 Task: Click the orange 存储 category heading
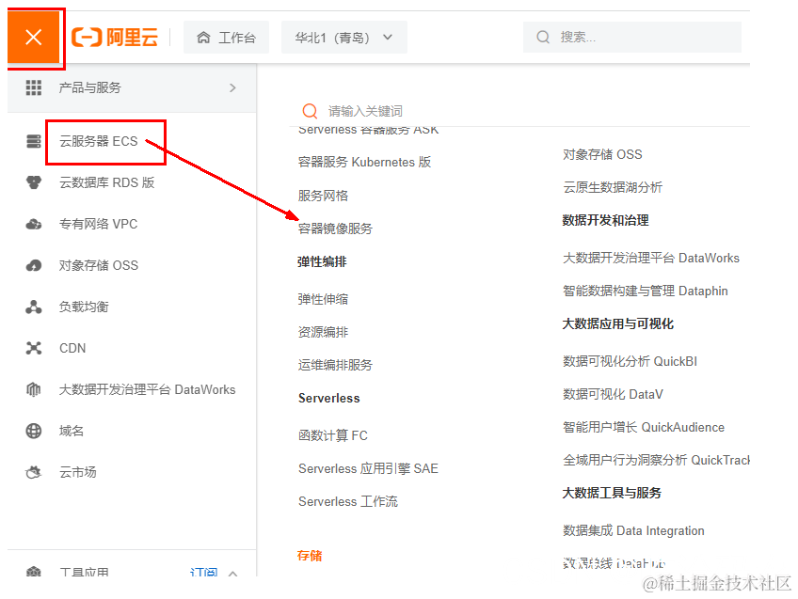click(310, 556)
